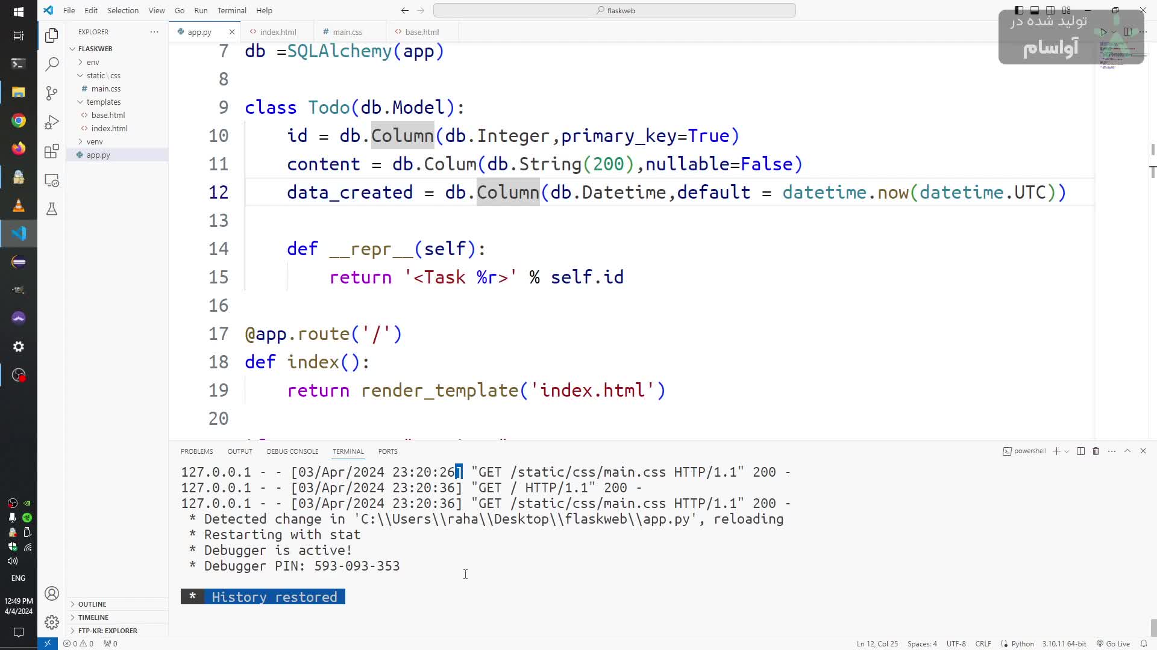Screen dimensions: 1157x650
Task: Open the Manage gear in activity bar
Action: pos(52,622)
